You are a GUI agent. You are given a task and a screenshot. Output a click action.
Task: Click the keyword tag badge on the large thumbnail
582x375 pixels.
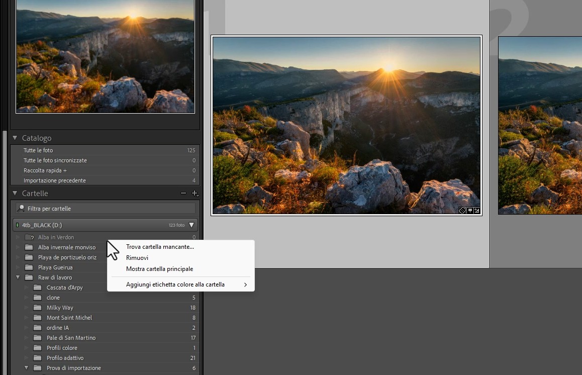(x=462, y=210)
